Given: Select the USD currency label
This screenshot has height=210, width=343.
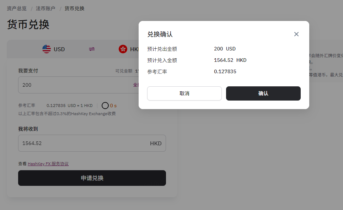Looking at the screenshot, I should (x=59, y=49).
